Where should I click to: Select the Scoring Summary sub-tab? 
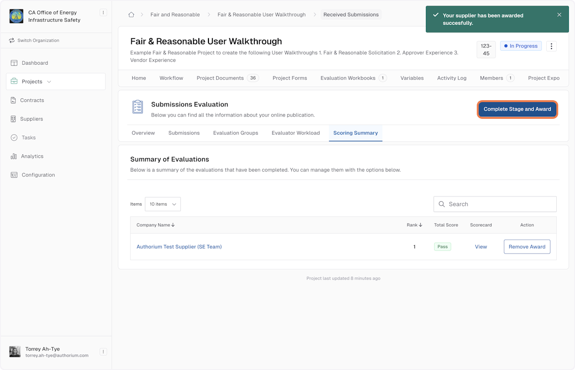pos(356,133)
